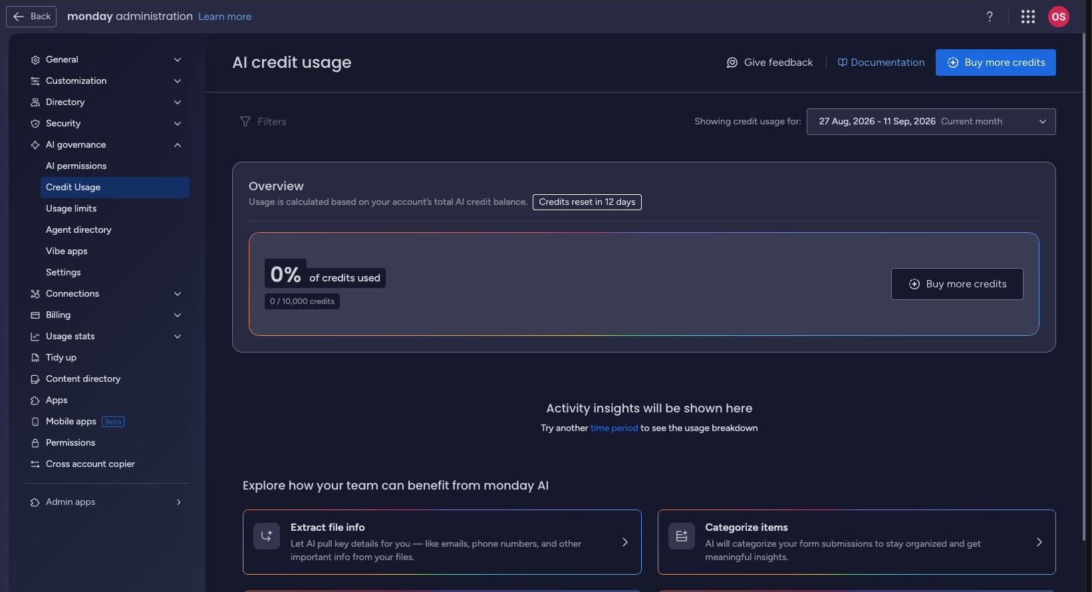The width and height of the screenshot is (1092, 592).
Task: Click the Cross account copier arrows icon
Action: tap(35, 464)
